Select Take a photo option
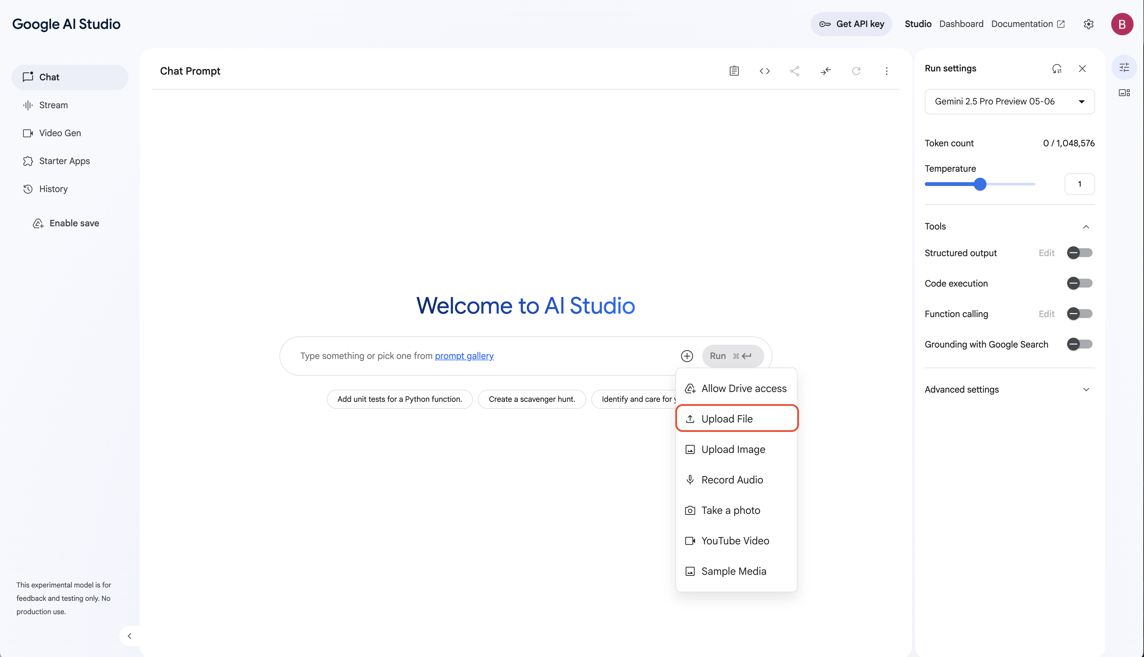 (x=736, y=510)
